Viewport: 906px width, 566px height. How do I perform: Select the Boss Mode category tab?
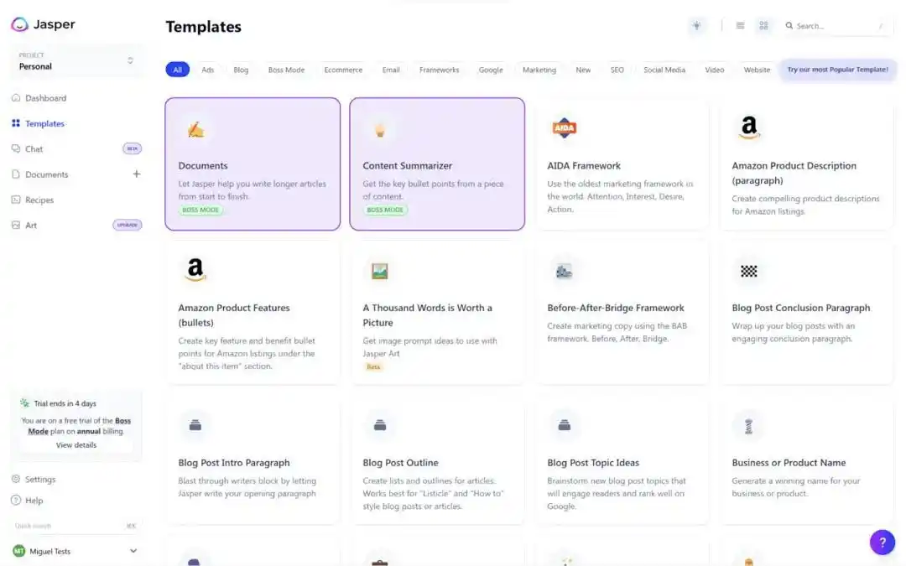pyautogui.click(x=286, y=70)
